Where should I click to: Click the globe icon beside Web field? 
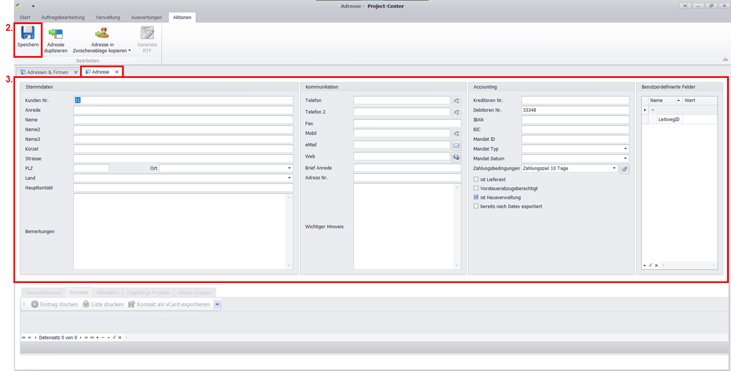457,157
